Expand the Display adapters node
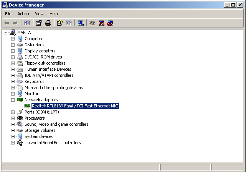Image resolution: width=246 pixels, height=172 pixels. (13, 51)
